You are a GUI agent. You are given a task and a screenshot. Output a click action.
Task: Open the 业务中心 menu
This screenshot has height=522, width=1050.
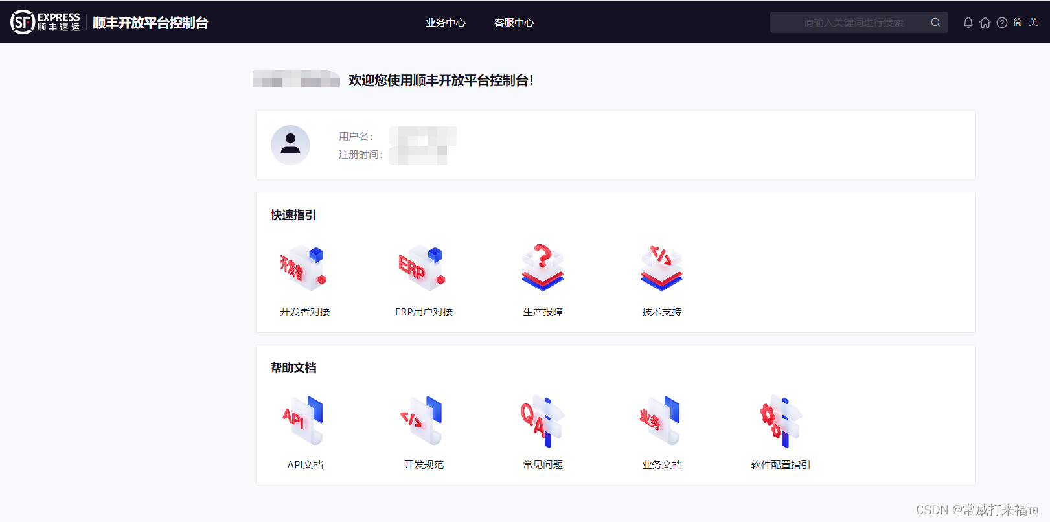point(446,23)
